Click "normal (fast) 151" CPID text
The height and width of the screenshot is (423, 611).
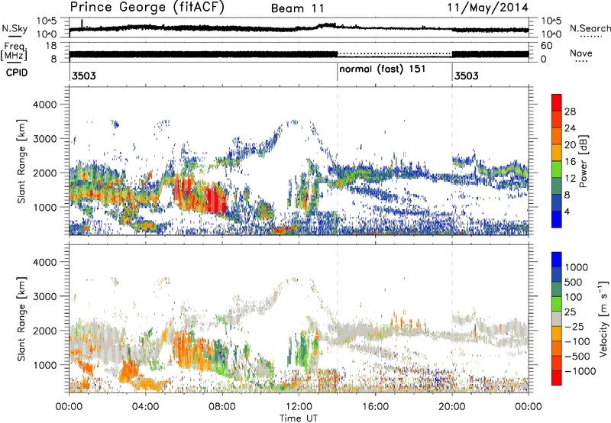383,69
